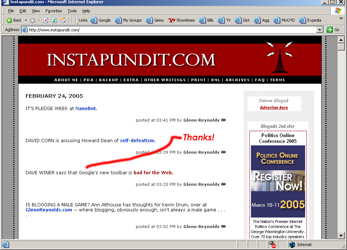Expand the address bar URL dropdown
347x250 pixels.
(x=320, y=30)
